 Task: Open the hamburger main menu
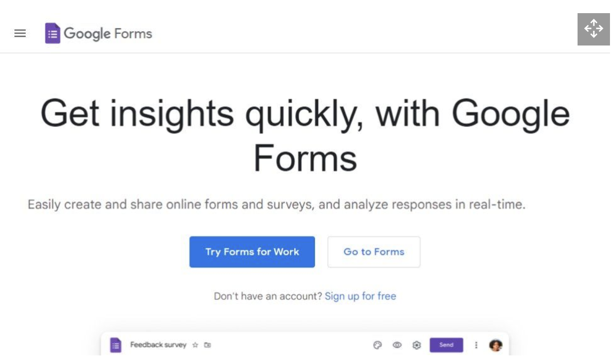click(x=20, y=33)
